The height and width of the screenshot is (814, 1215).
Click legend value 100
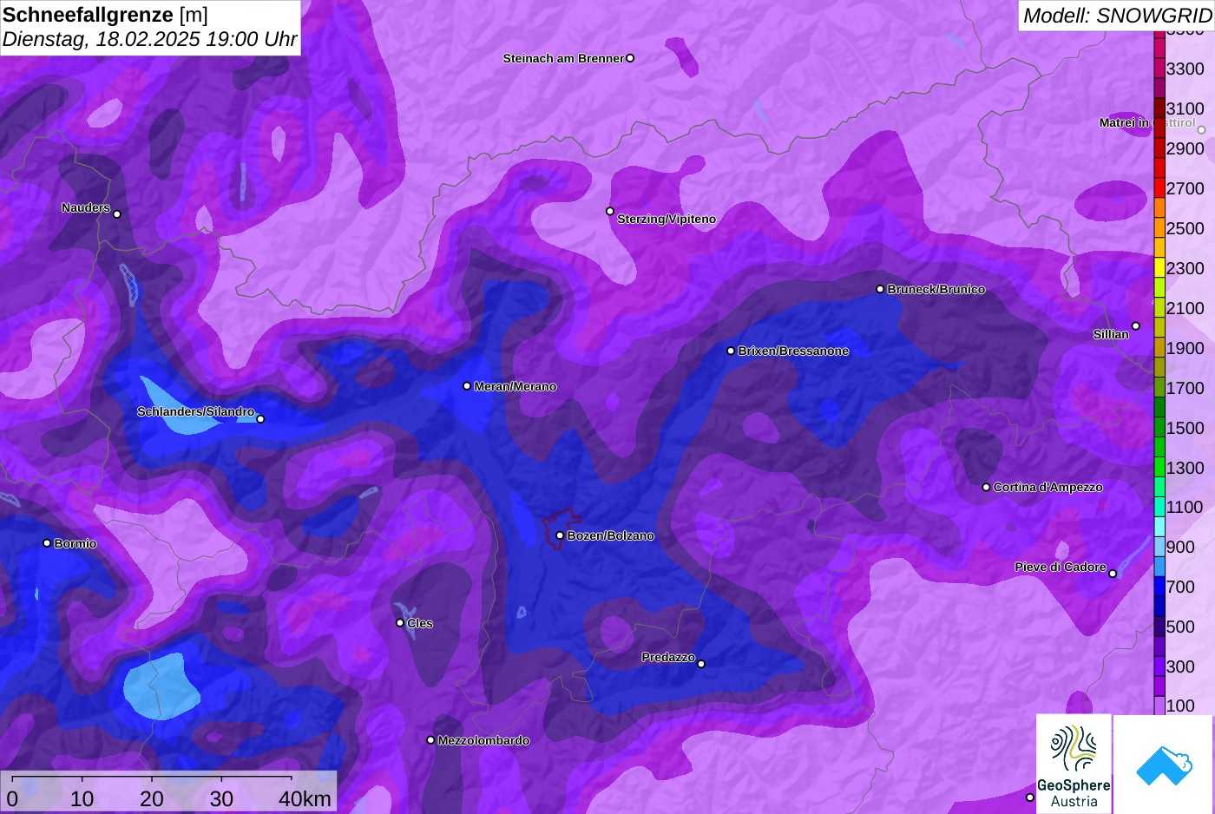tap(1181, 706)
